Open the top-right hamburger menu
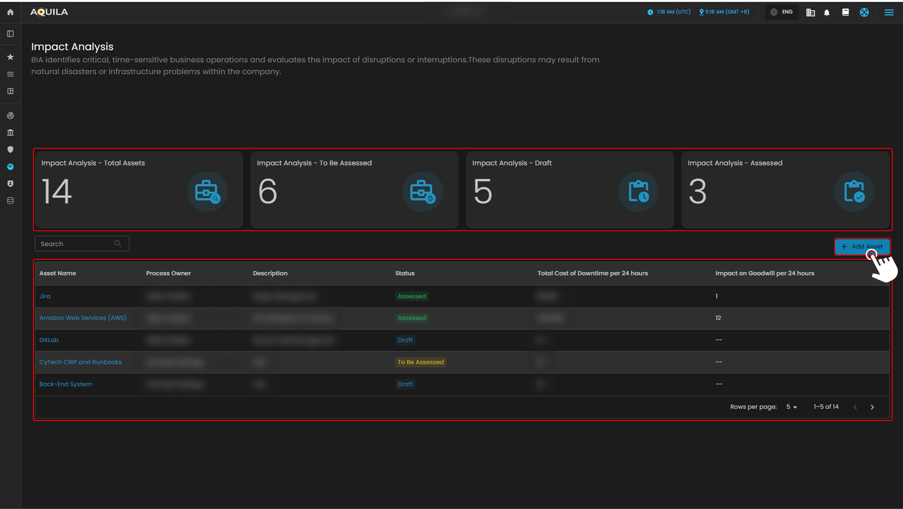 pos(889,13)
